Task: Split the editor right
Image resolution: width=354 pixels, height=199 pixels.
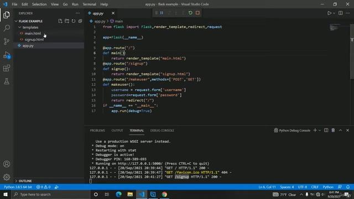Action: [341, 13]
